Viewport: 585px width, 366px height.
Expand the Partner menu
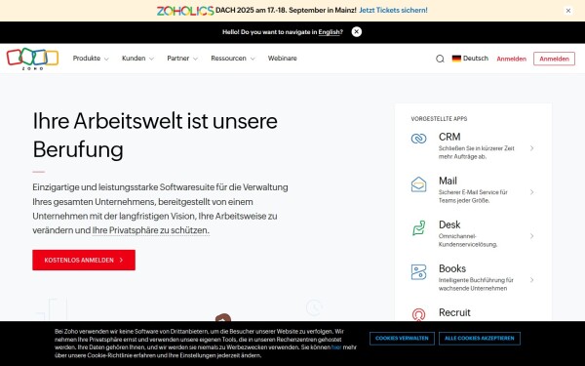182,59
